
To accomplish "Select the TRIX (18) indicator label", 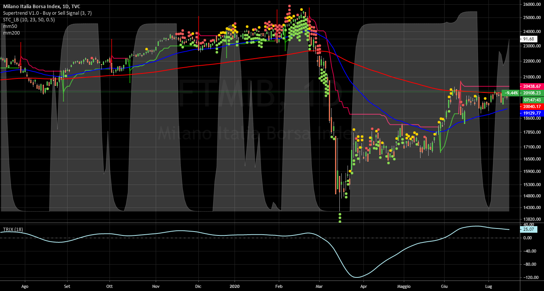I will point(13,230).
